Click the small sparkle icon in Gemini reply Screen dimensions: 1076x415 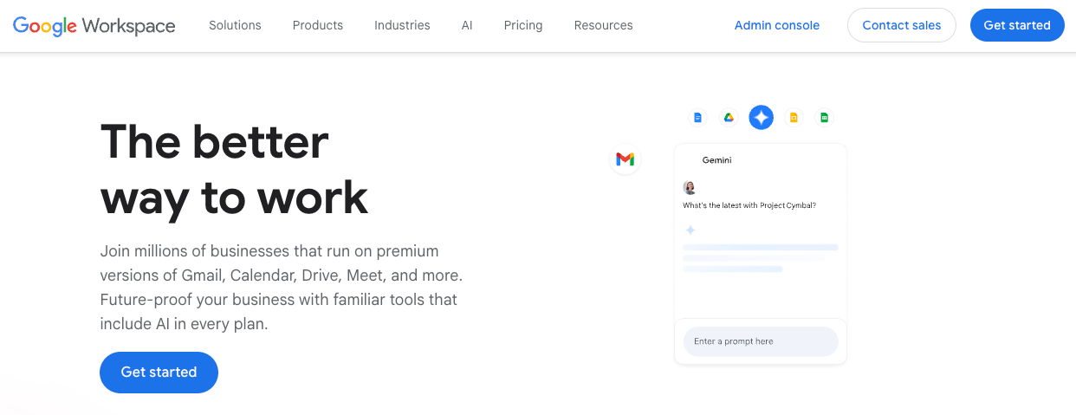coord(690,230)
